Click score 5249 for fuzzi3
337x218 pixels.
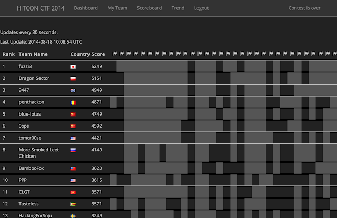(x=96, y=66)
